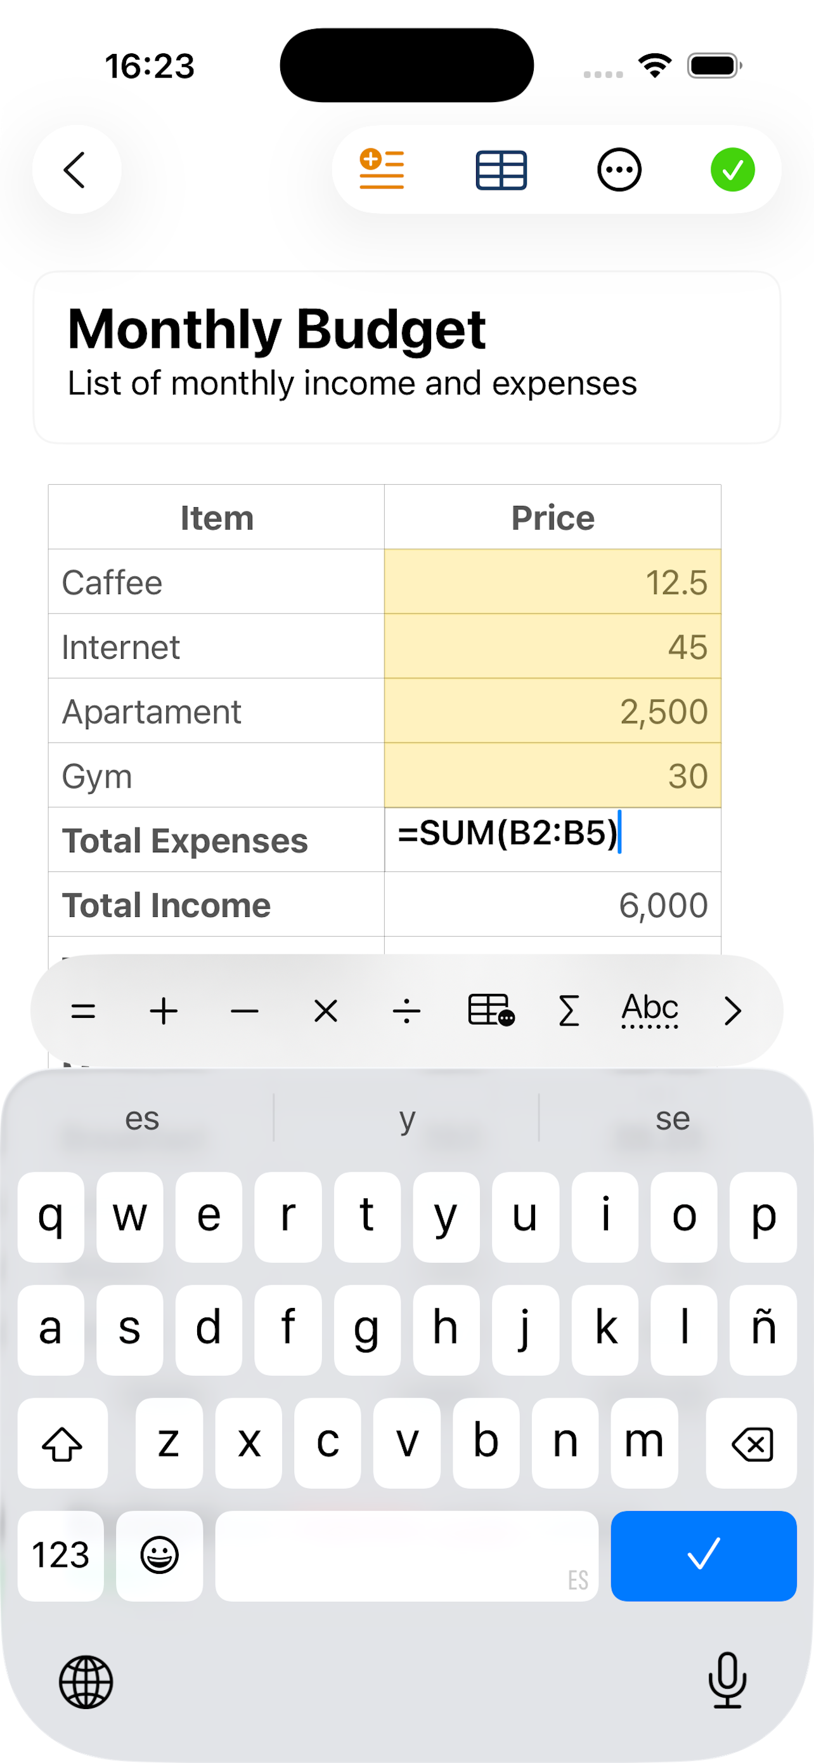Viewport: 814px width, 1763px height.
Task: Open the add list item icon
Action: tap(382, 169)
